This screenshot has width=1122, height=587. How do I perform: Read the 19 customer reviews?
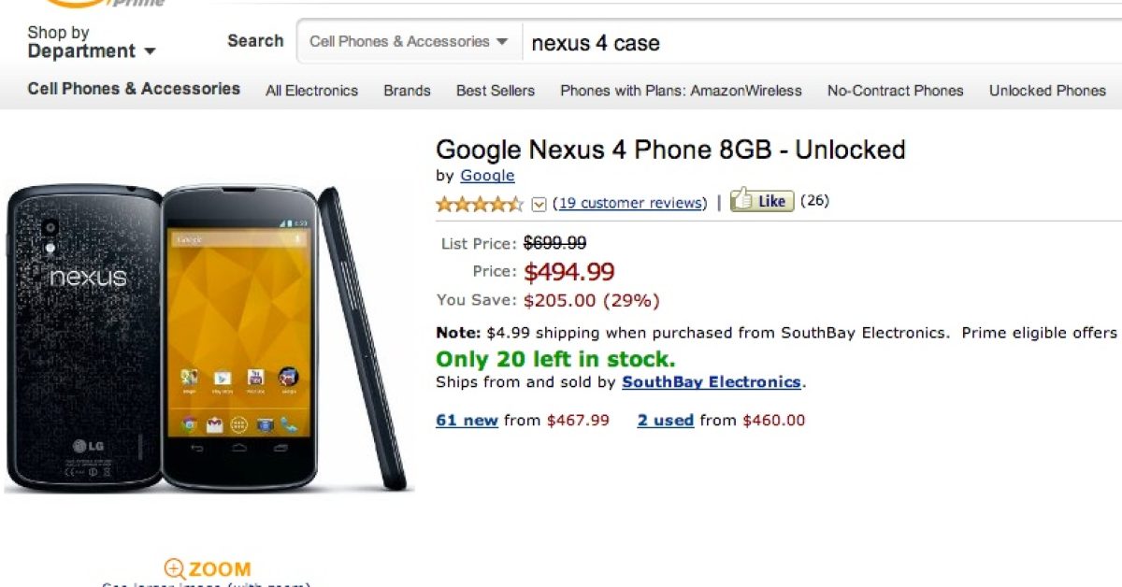click(629, 203)
